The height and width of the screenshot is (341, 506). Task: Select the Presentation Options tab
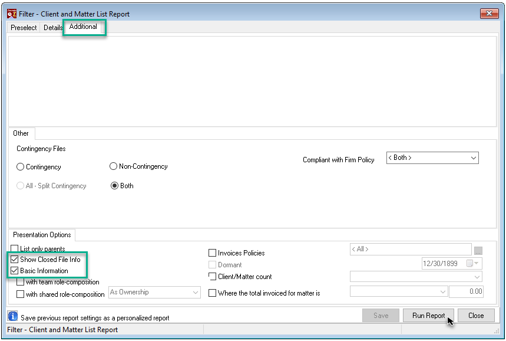42,235
